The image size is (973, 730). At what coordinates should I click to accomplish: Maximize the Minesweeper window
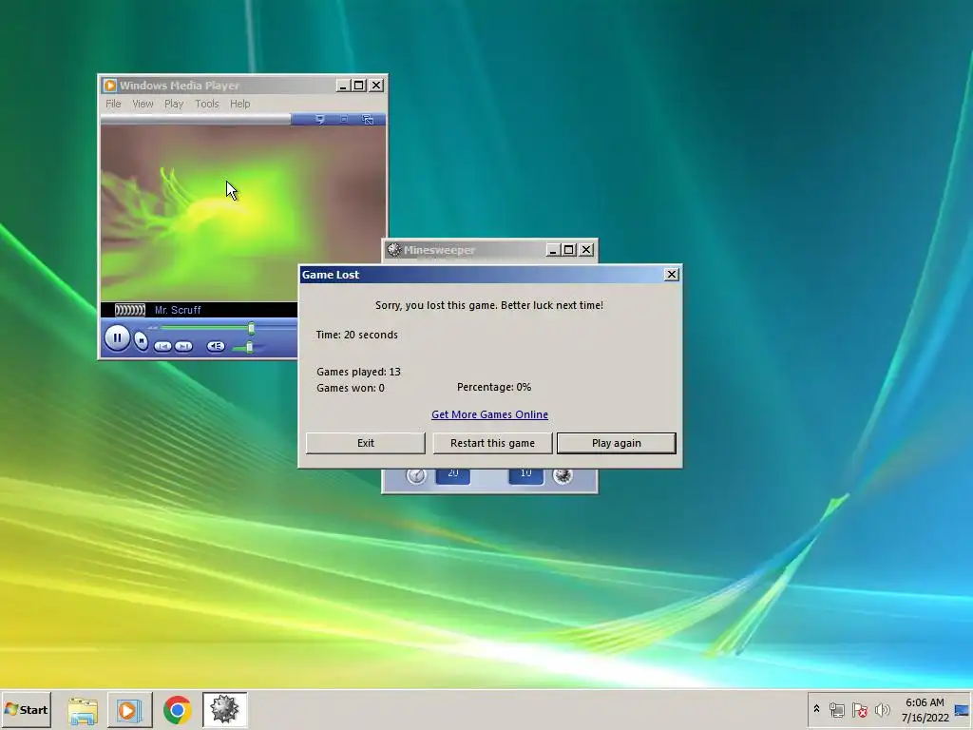(568, 250)
